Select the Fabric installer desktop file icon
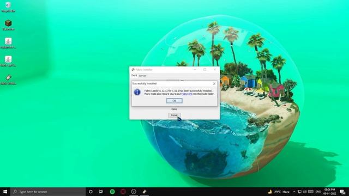Image resolution: width=349 pixels, height=196 pixels. [8, 79]
